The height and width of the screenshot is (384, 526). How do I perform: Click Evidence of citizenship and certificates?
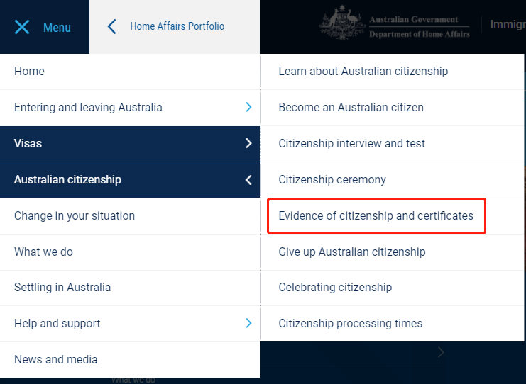pyautogui.click(x=376, y=216)
